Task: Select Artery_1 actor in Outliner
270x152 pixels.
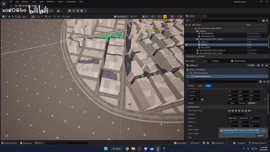Action: (x=204, y=42)
